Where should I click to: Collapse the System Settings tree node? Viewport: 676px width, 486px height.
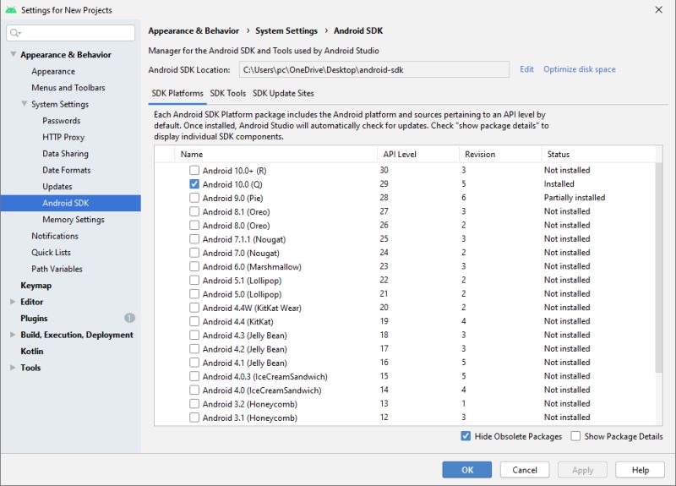point(25,103)
